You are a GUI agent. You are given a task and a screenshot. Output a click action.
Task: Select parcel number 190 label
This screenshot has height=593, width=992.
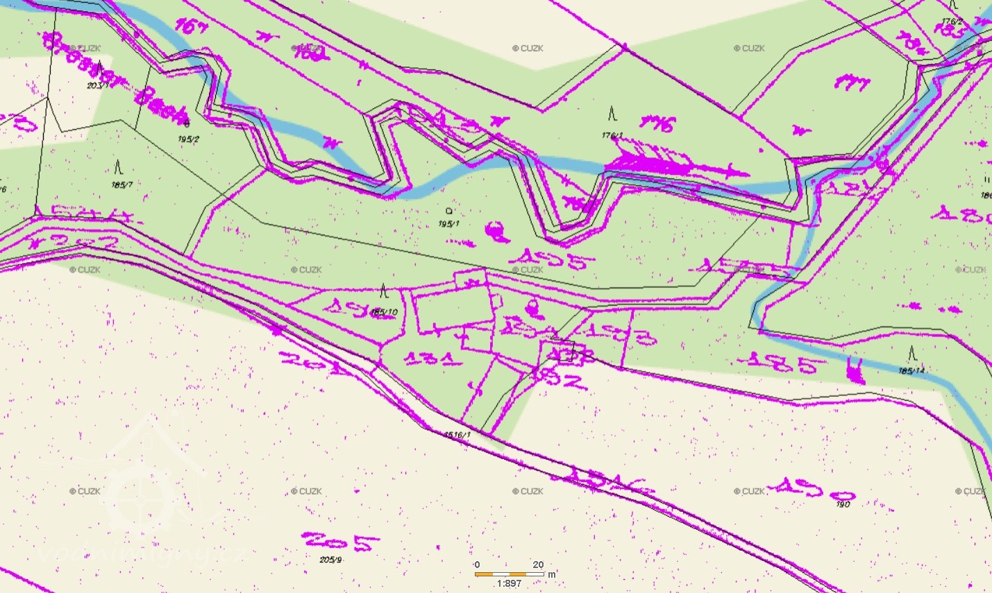[843, 504]
